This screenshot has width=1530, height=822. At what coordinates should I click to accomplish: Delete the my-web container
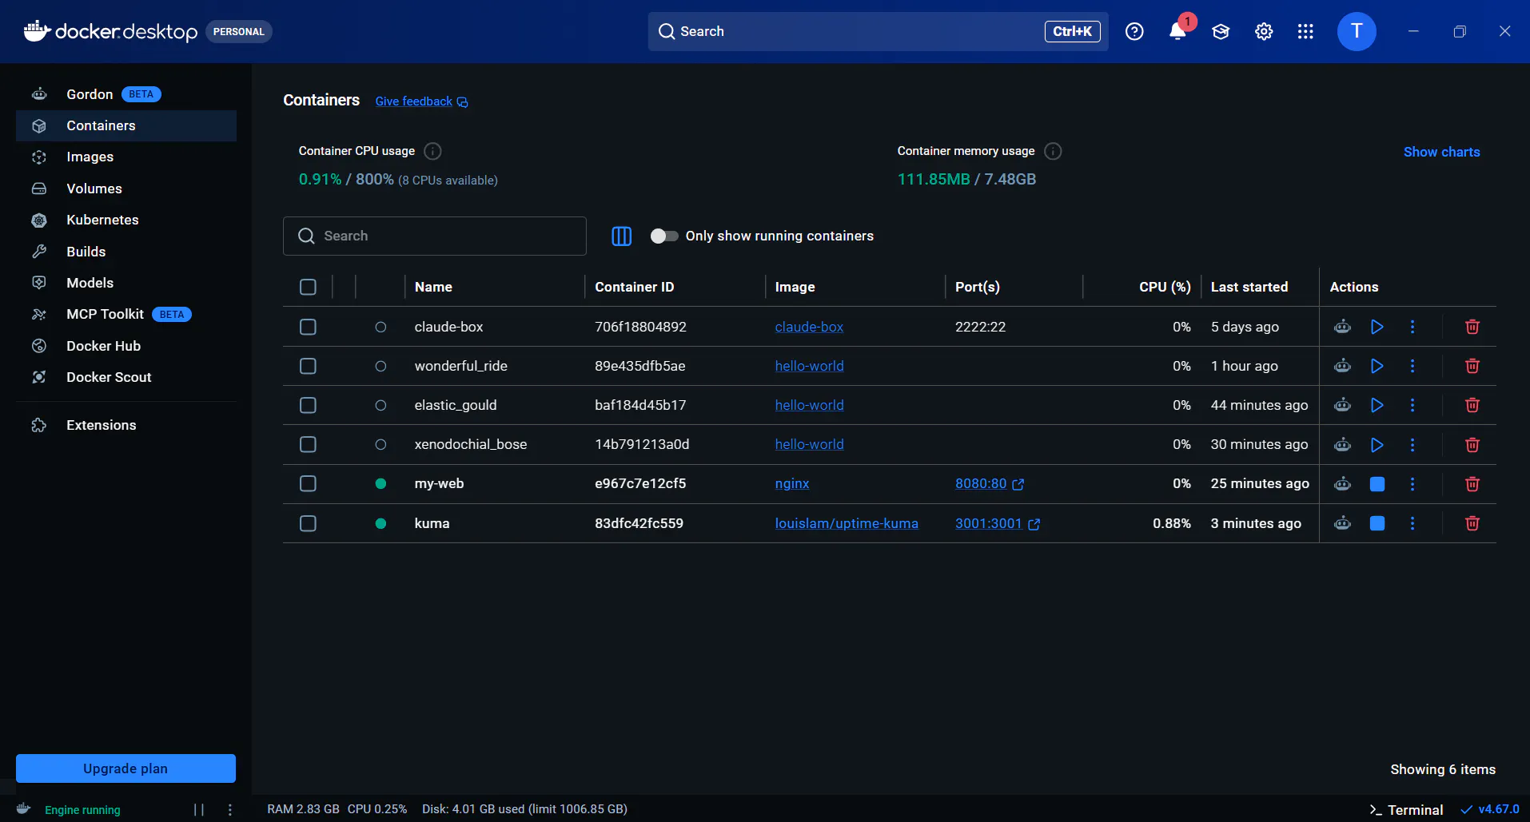(x=1472, y=484)
